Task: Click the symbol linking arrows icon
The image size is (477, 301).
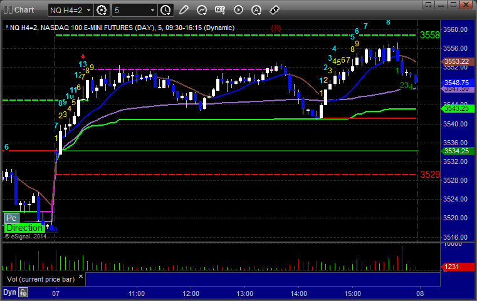Action: [x=275, y=10]
